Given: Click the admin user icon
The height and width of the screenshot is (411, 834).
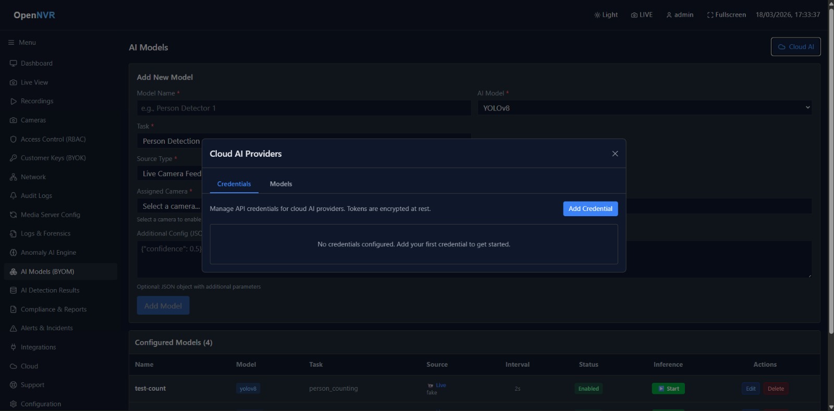Looking at the screenshot, I should (669, 15).
